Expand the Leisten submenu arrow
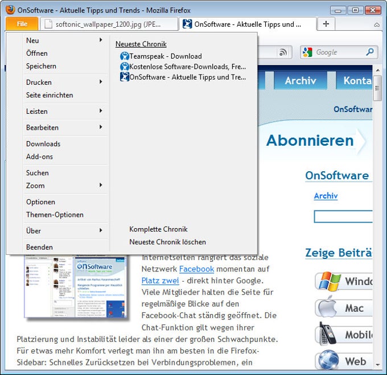Viewport: 387px width, 375px height. (101, 111)
